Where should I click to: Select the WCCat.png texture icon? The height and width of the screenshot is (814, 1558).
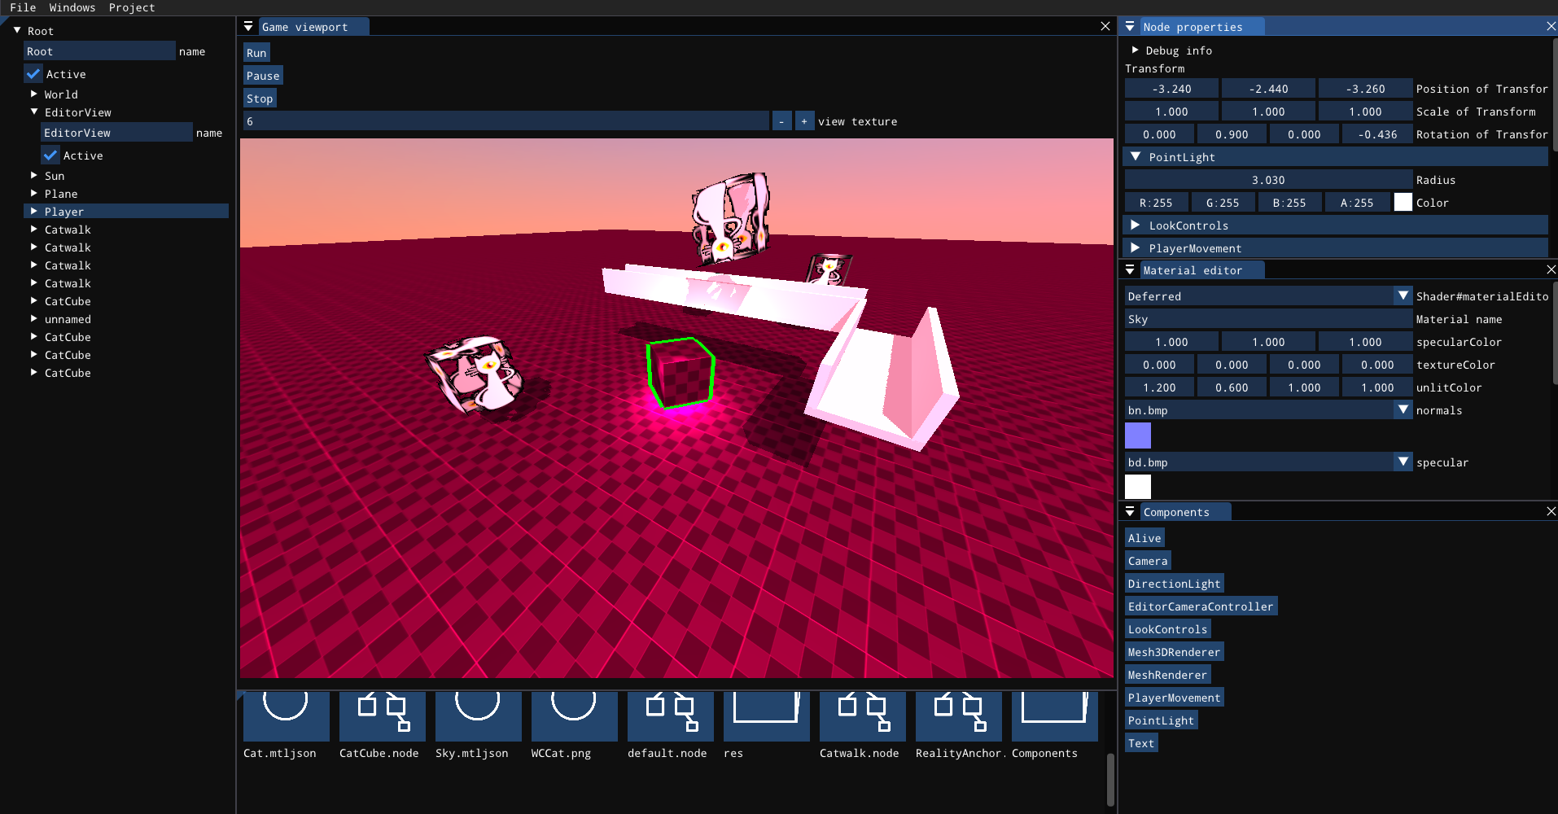tap(573, 717)
